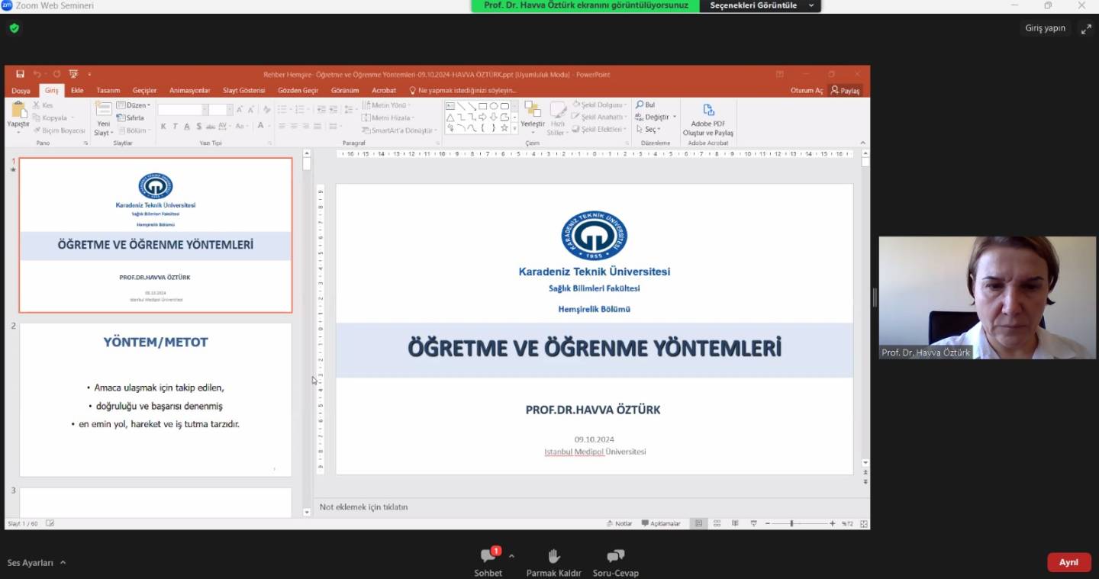The width and height of the screenshot is (1099, 579).
Task: Open Hızlı Stiller quick styles
Action: (558, 118)
